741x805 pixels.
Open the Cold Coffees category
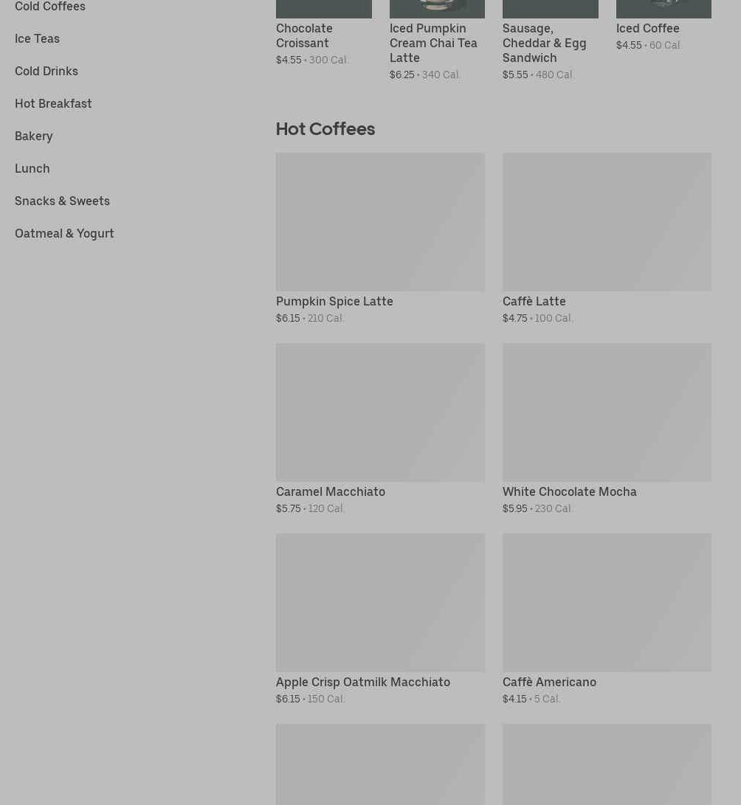(50, 7)
